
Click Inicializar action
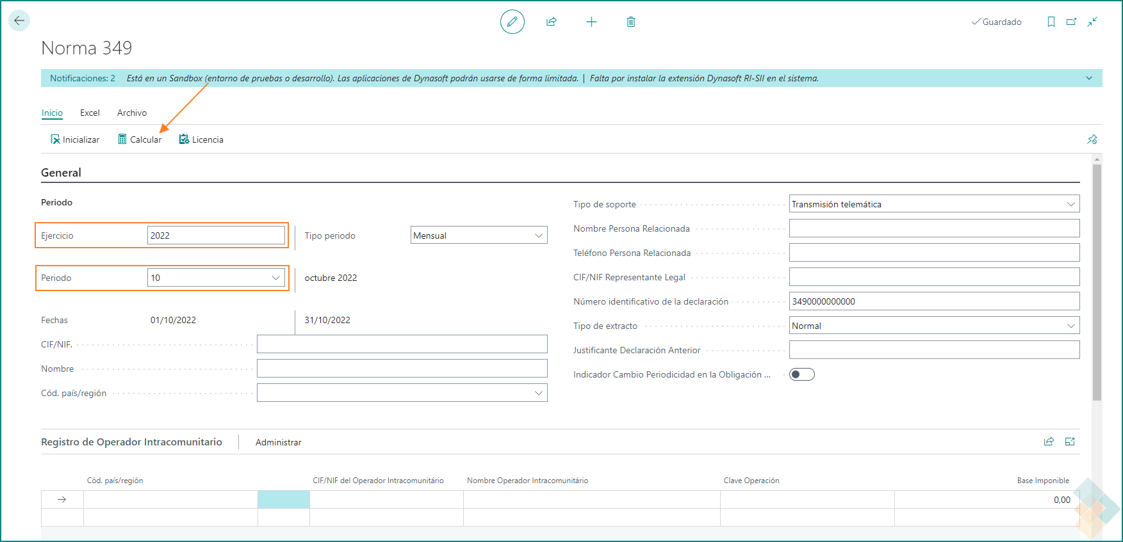click(75, 139)
